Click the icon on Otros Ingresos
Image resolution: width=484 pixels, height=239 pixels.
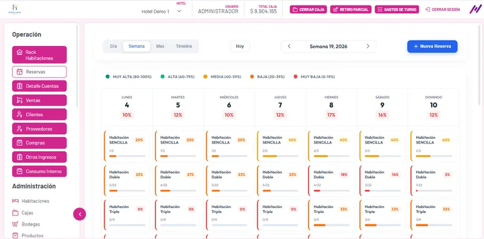point(19,157)
